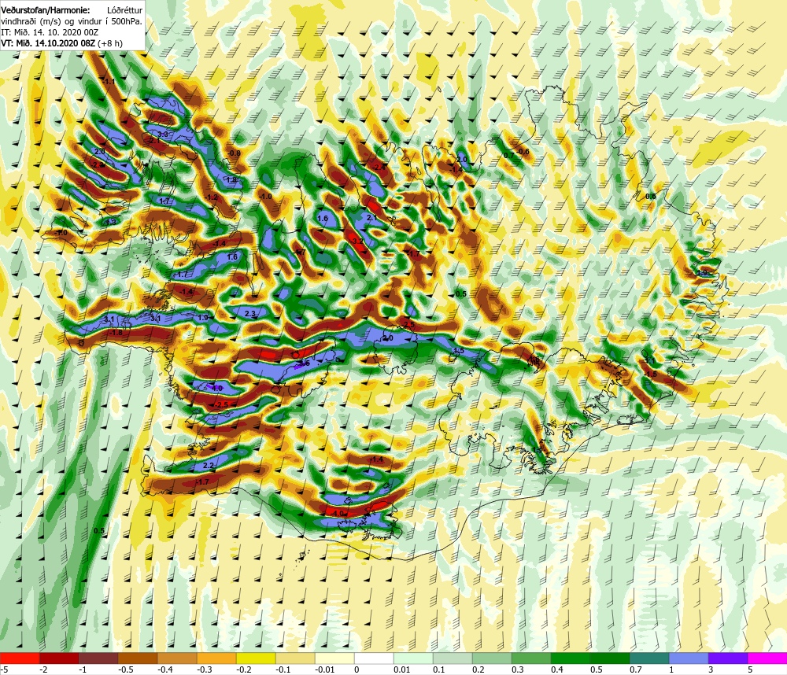Click the 'IT: Mið. 14. 10. 2020 00Z' line
The image size is (787, 675).
pos(50,32)
